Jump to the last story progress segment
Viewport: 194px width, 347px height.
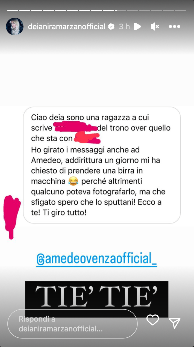tap(180, 10)
